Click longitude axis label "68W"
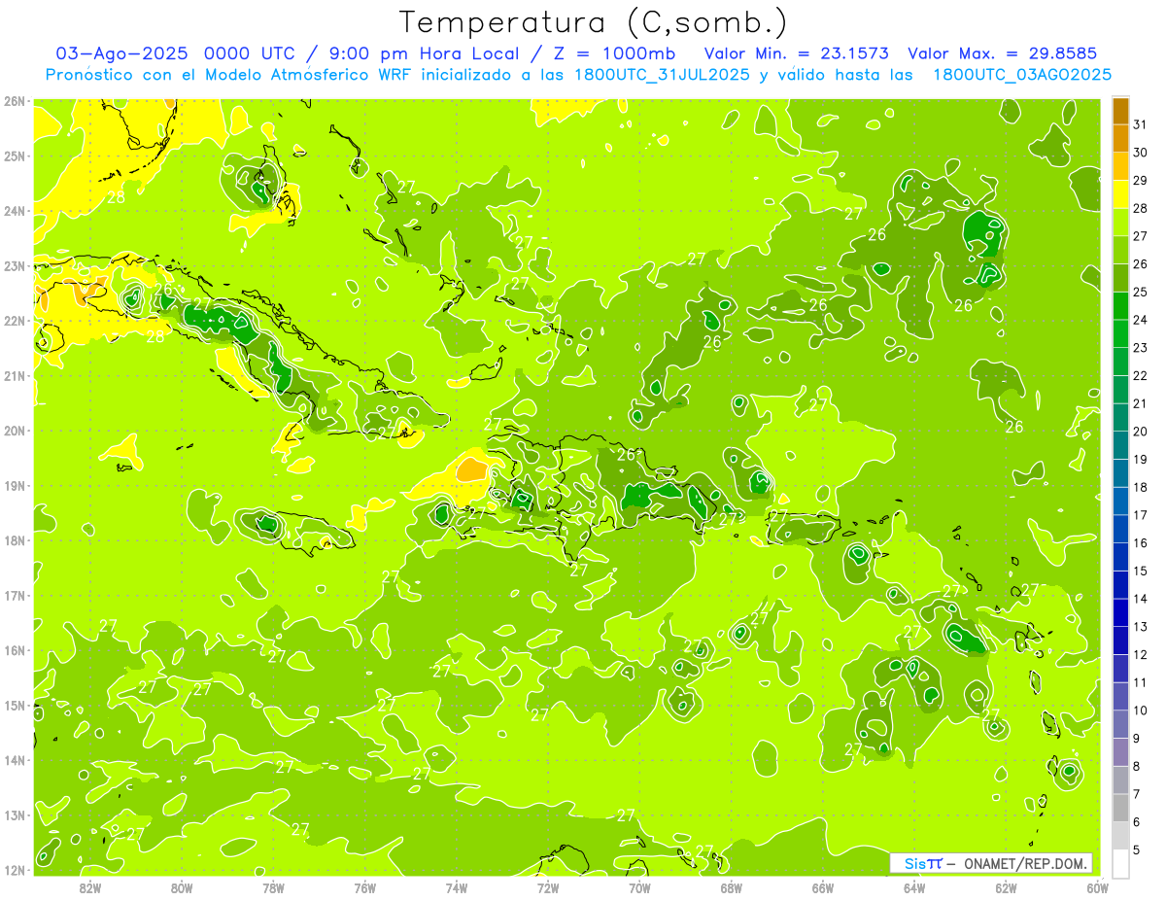This screenshot has height=901, width=1166. 732,886
